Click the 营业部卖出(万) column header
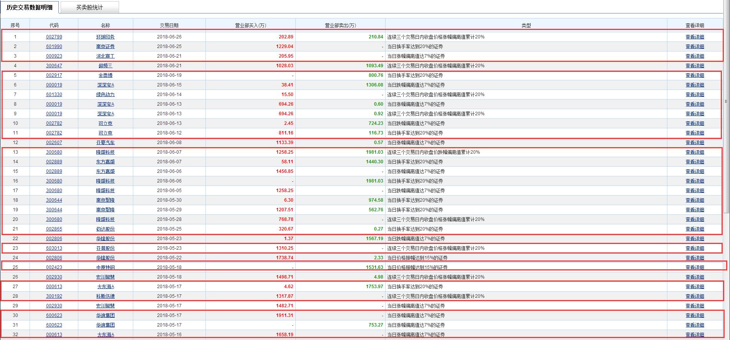This screenshot has width=730, height=340. (x=340, y=25)
